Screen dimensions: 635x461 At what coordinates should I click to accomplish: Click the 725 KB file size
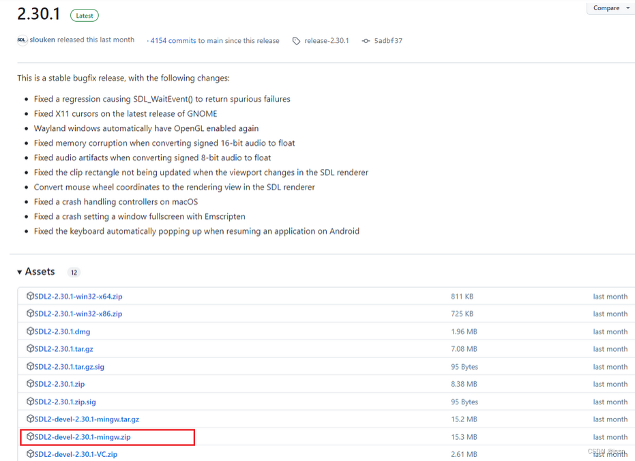point(462,314)
